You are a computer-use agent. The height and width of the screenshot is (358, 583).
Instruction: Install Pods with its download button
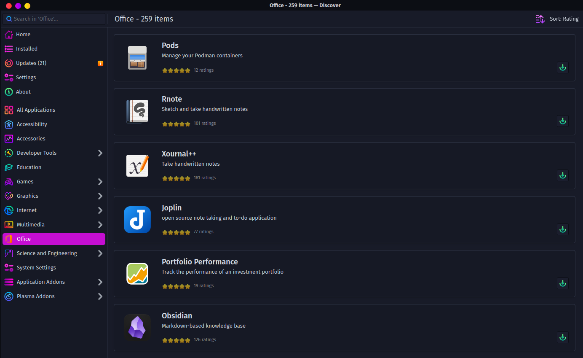click(x=563, y=67)
